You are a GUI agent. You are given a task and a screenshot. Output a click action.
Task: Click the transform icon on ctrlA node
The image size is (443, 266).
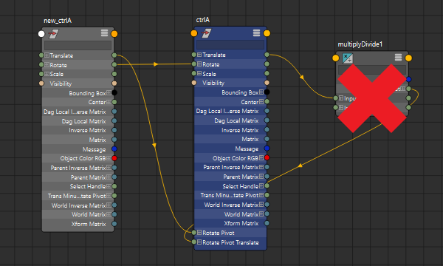(x=206, y=33)
